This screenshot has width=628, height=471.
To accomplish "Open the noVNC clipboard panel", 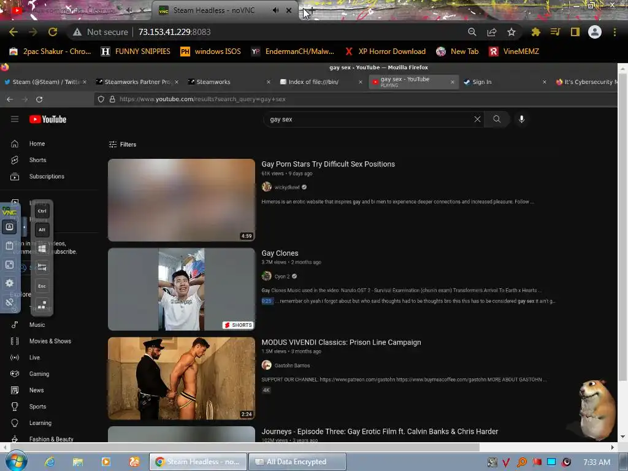I will [10, 246].
